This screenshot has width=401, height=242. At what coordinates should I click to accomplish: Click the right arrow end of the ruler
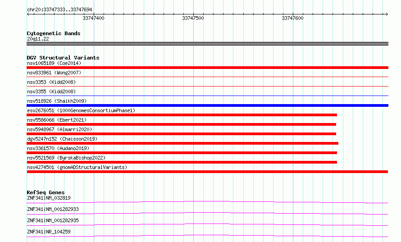tap(387, 14)
